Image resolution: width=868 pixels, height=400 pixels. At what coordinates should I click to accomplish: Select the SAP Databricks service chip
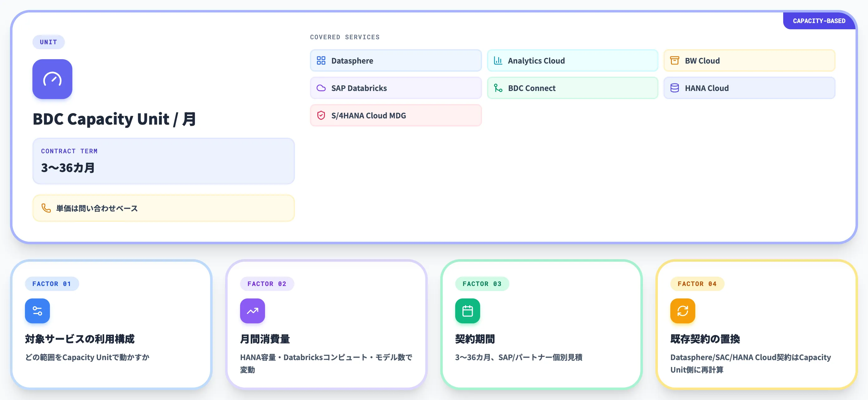[x=396, y=88]
